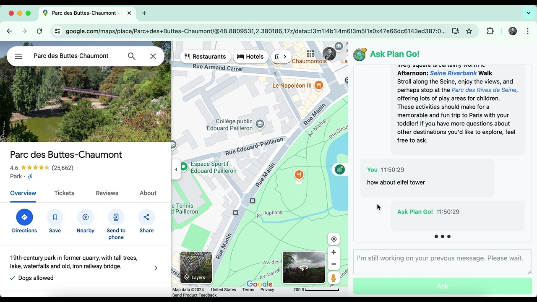537x302 pixels.
Task: Open the Seine Riverbank link
Action: [453, 73]
